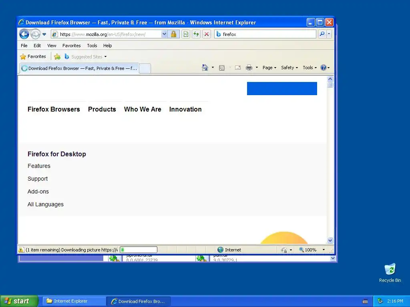Click the Who We Are link

point(143,110)
